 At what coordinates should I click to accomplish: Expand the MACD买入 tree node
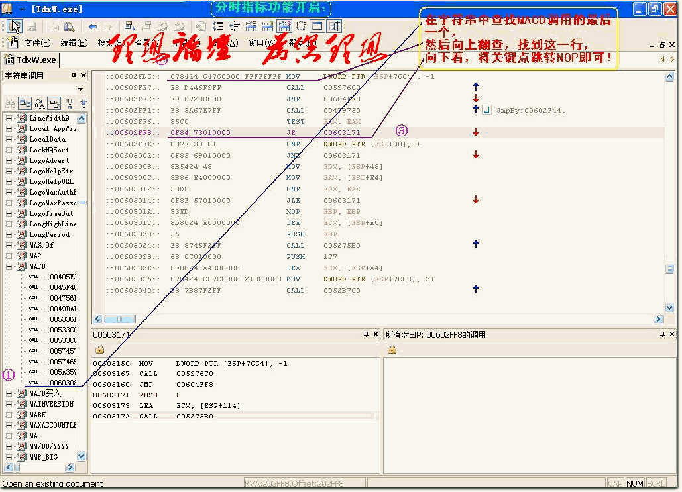click(9, 393)
